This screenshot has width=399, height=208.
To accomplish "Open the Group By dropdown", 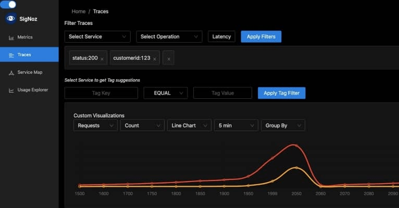I will pos(283,125).
